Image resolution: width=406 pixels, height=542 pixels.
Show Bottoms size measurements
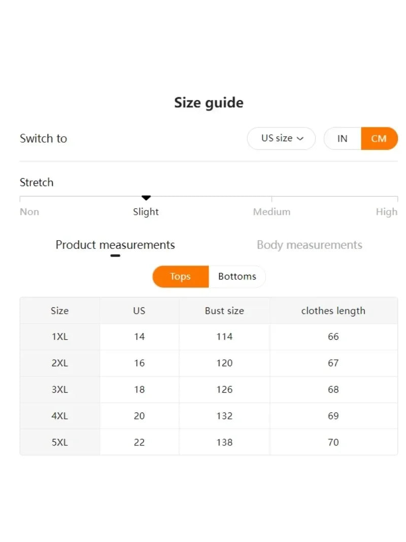coord(237,276)
